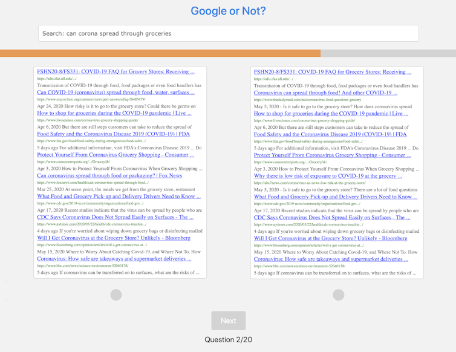This screenshot has height=352, width=456.
Task: Open the FDA Food Safety link in left panel
Action: point(113,134)
